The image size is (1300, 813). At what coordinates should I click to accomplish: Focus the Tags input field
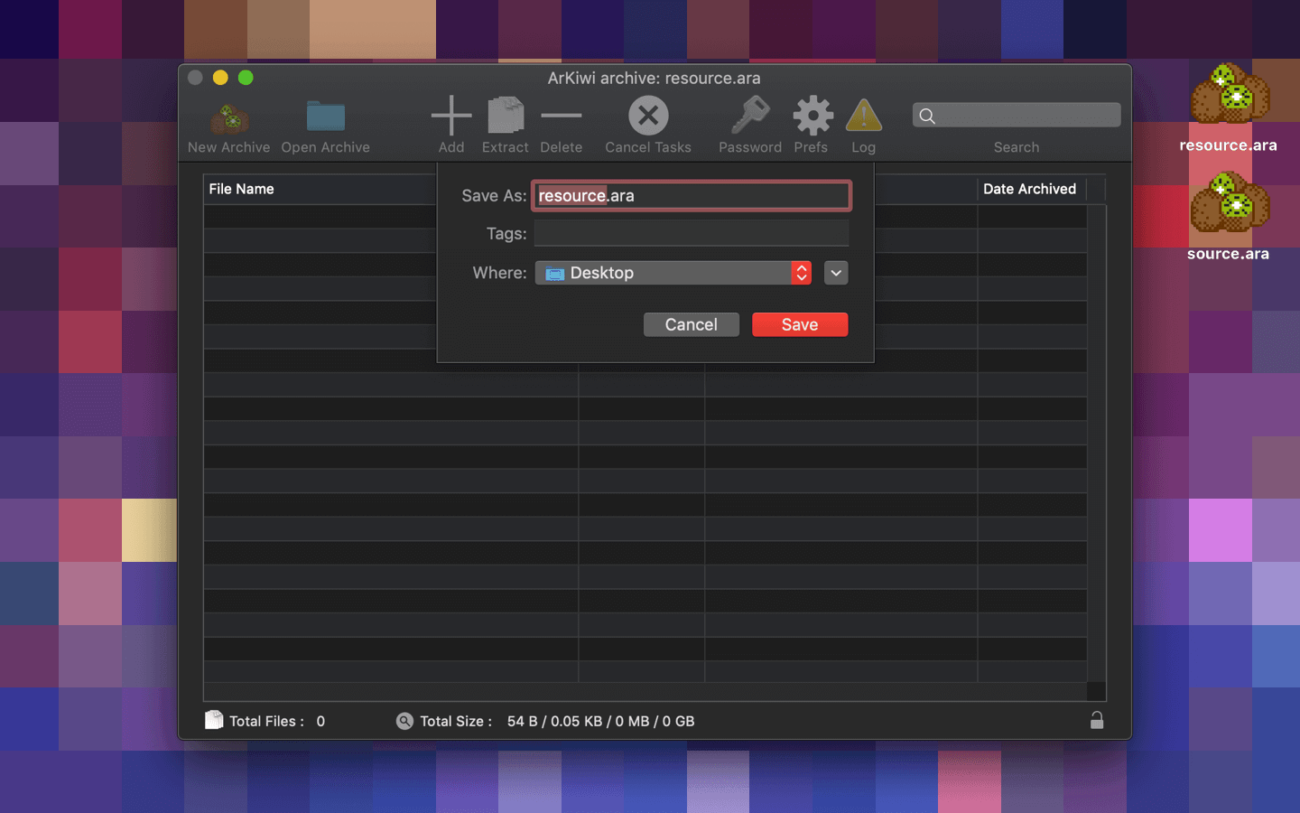coord(691,234)
